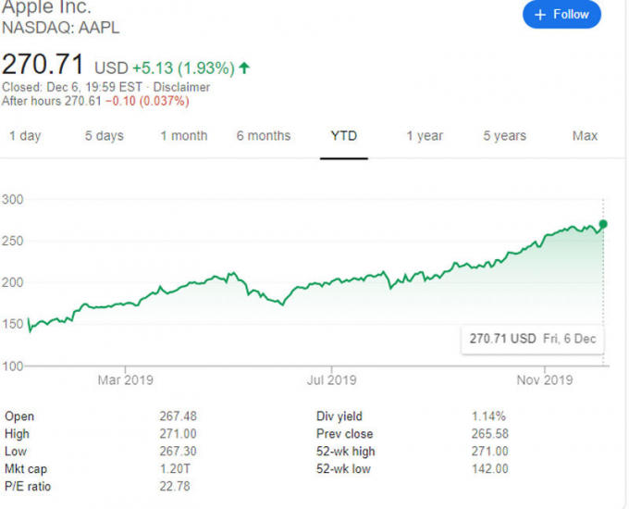Open the 5 years chart range
Image resolution: width=629 pixels, height=509 pixels.
[x=505, y=136]
